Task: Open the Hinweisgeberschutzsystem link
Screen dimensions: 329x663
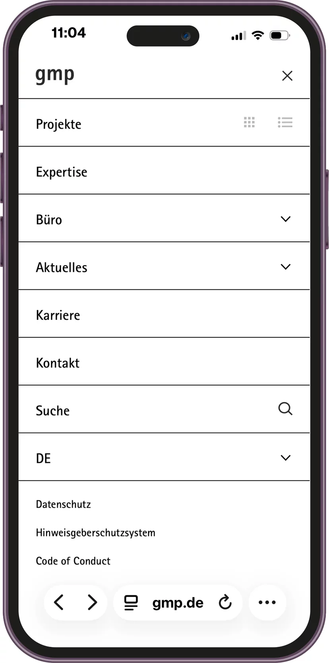Action: point(95,533)
